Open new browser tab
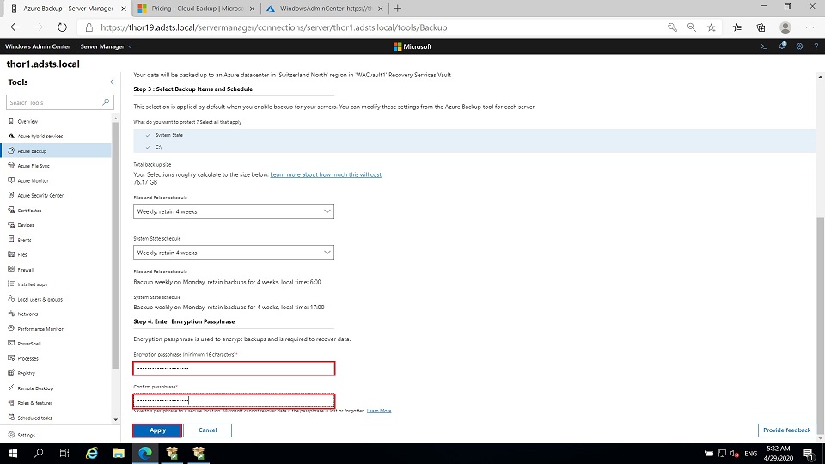The width and height of the screenshot is (825, 464). tap(398, 9)
